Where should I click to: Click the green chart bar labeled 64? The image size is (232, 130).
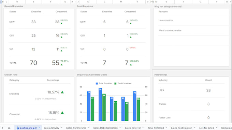[104, 107]
